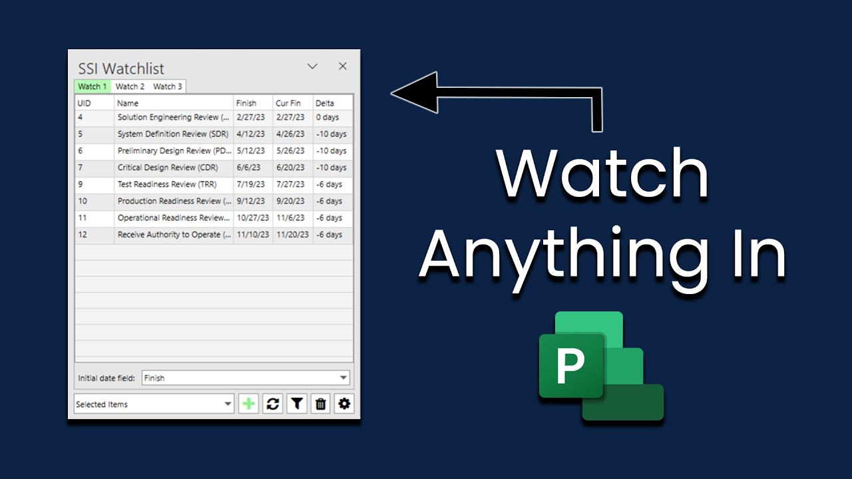
Task: Switch to the Watch 2 tab
Action: 130,86
